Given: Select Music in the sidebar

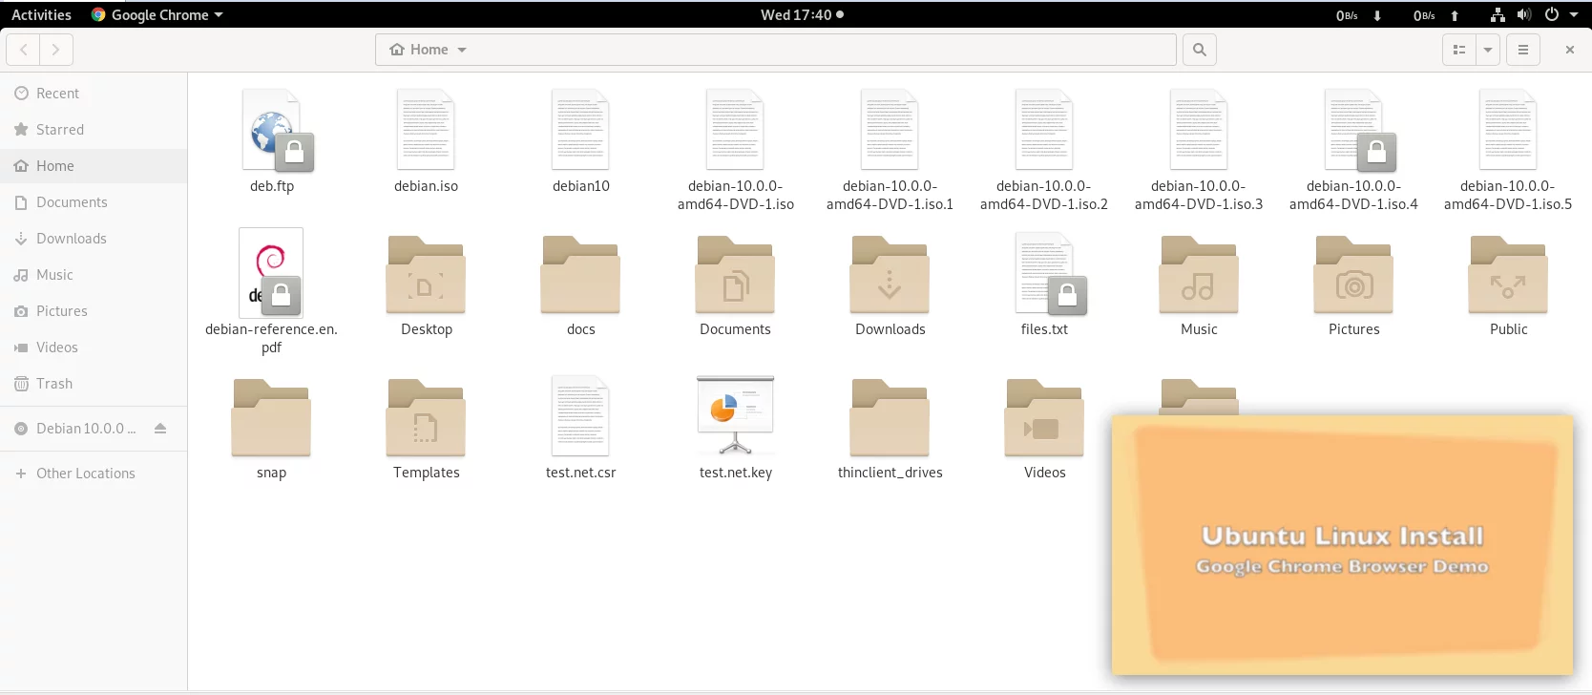Looking at the screenshot, I should 94,275.
